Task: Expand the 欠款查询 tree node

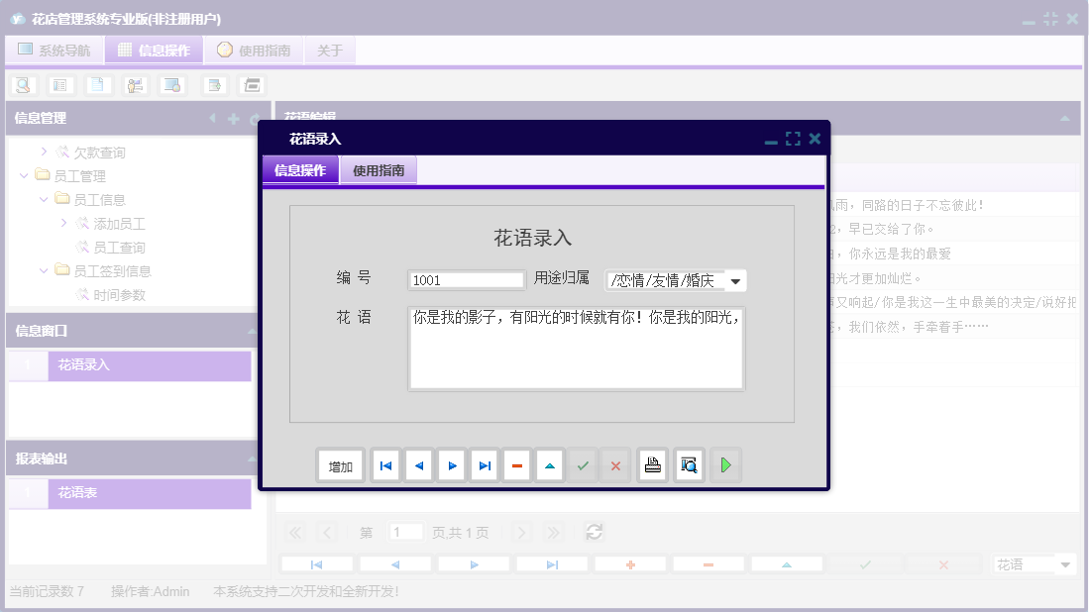Action: click(x=43, y=152)
